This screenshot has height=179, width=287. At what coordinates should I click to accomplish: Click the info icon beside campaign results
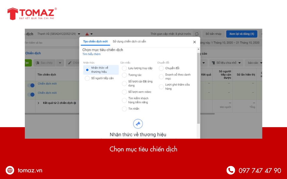tap(75, 103)
